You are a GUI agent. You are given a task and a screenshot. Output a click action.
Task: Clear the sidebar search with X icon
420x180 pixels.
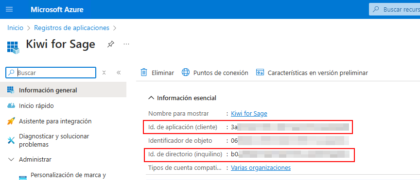[104, 73]
